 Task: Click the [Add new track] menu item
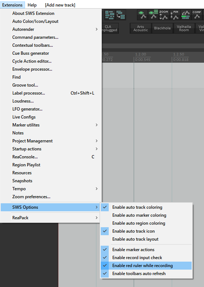tap(60, 5)
